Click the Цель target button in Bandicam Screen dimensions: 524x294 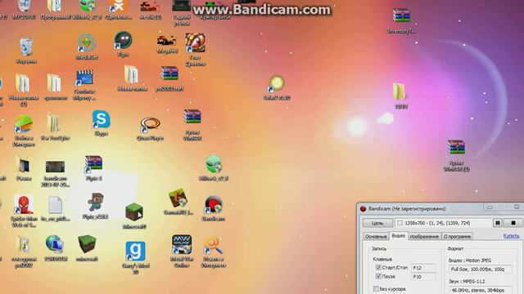(377, 223)
